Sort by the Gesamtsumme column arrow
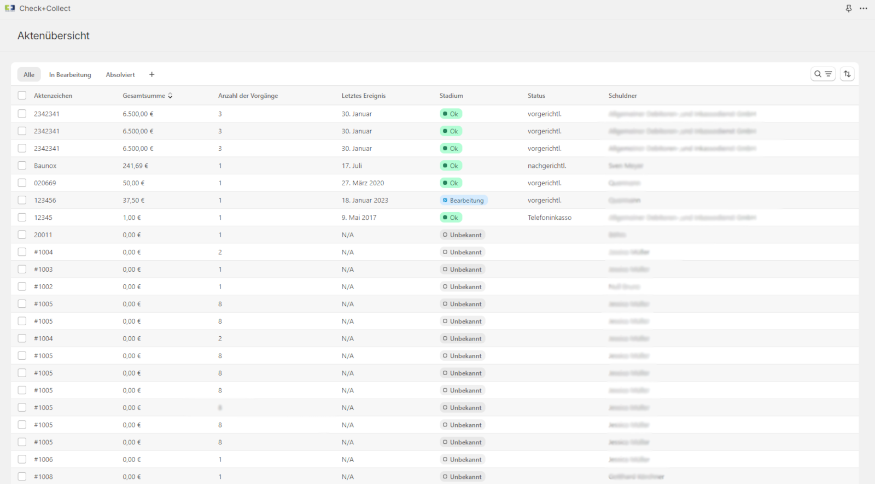This screenshot has width=875, height=492. coord(170,96)
